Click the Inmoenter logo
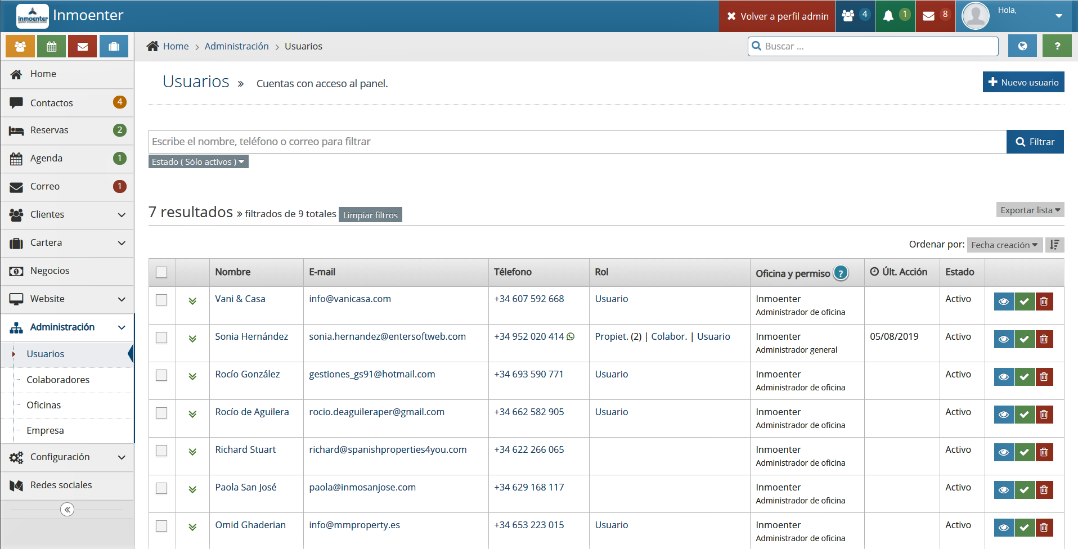The height and width of the screenshot is (549, 1078). click(x=33, y=16)
